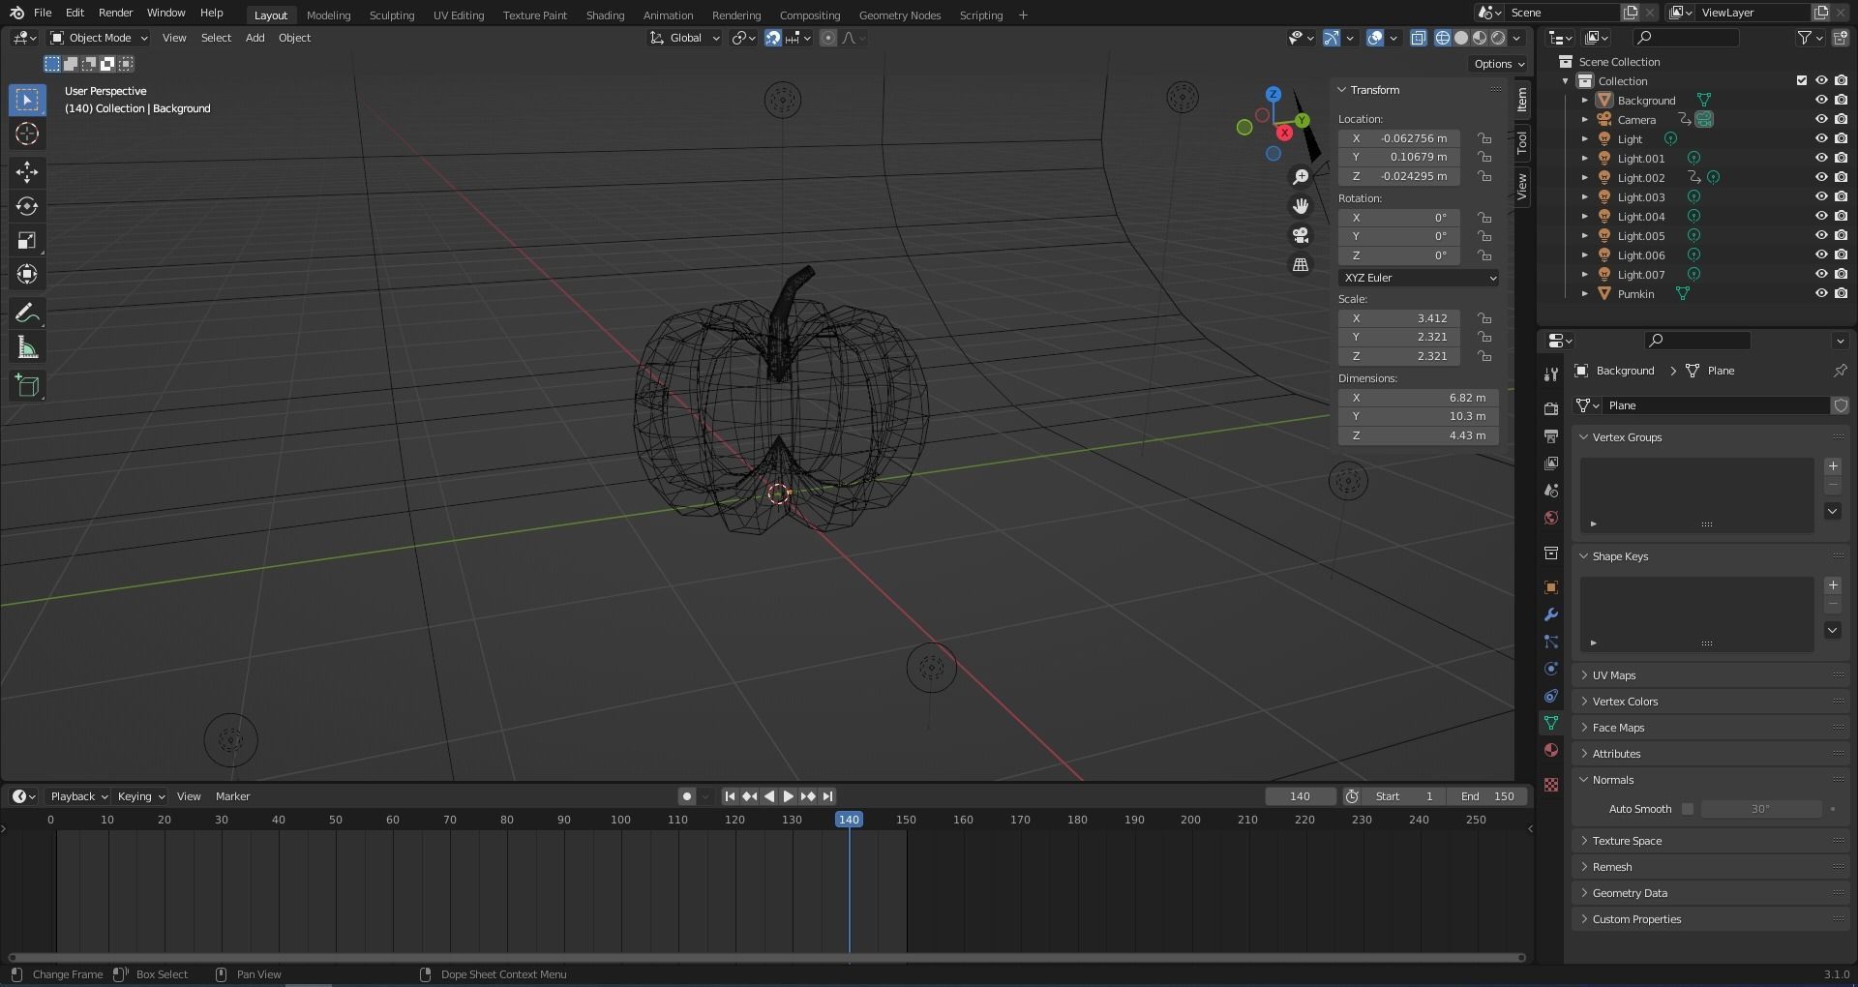Screen dimensions: 1858x987
Task: Open the timeline Marker menu
Action: [x=232, y=796]
